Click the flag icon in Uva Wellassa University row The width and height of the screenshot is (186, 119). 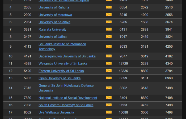click(108, 112)
